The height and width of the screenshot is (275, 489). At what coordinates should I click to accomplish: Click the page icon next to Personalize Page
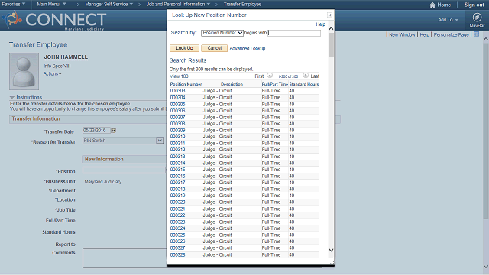477,34
